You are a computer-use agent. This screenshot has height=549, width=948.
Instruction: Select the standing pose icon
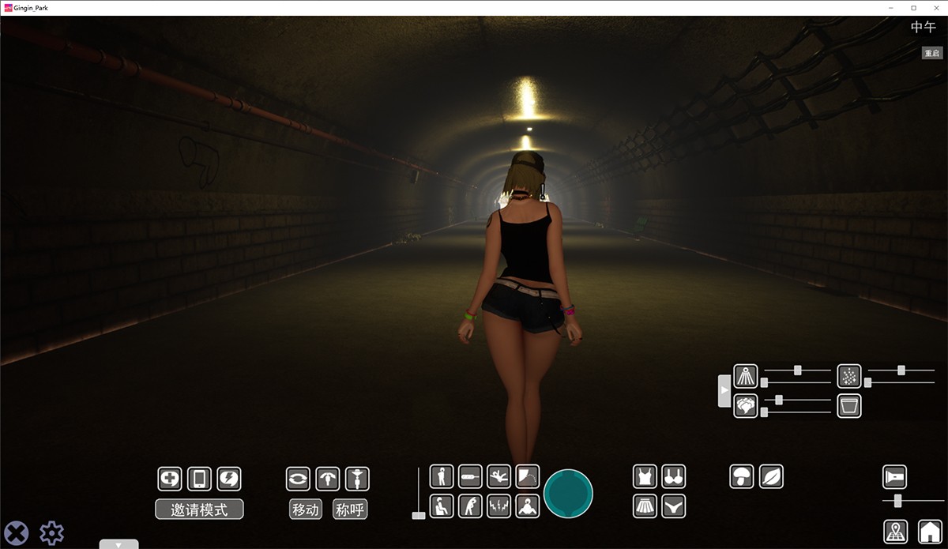pyautogui.click(x=442, y=476)
